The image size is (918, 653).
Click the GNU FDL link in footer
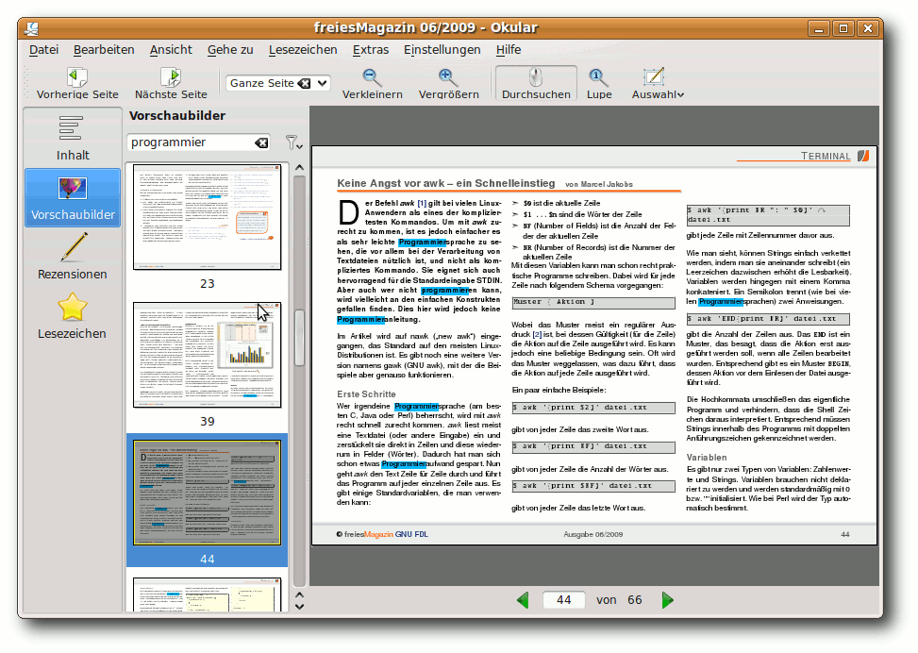pos(411,534)
